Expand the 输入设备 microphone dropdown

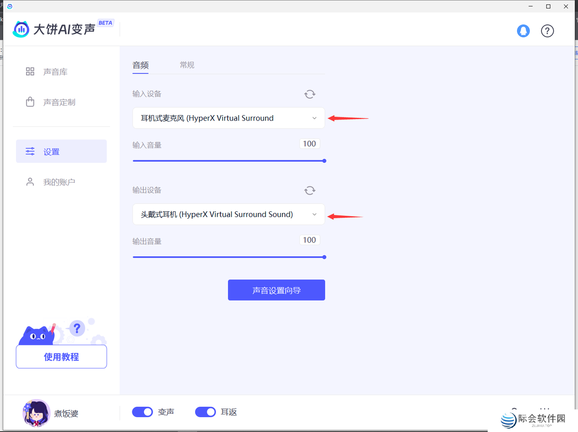(x=228, y=118)
